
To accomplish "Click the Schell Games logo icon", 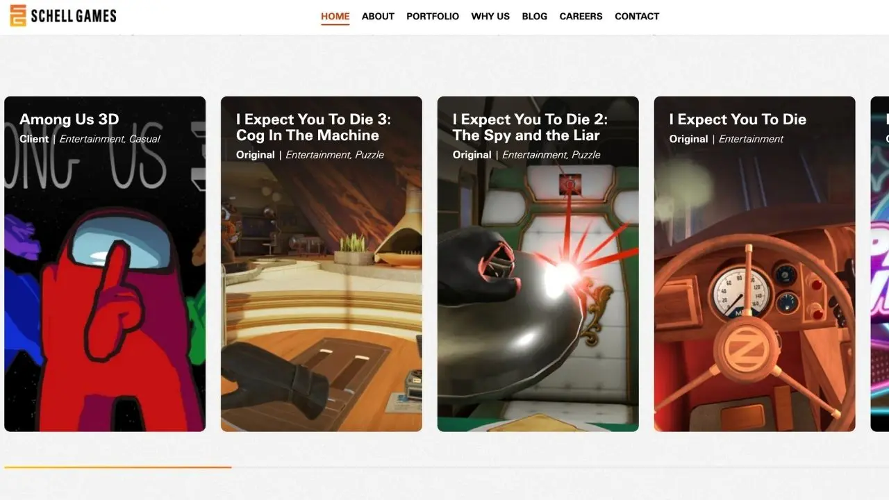I will [18, 15].
